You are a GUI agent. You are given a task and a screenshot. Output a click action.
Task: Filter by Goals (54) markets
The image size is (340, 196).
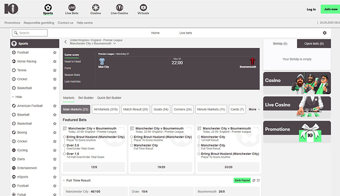(161, 109)
